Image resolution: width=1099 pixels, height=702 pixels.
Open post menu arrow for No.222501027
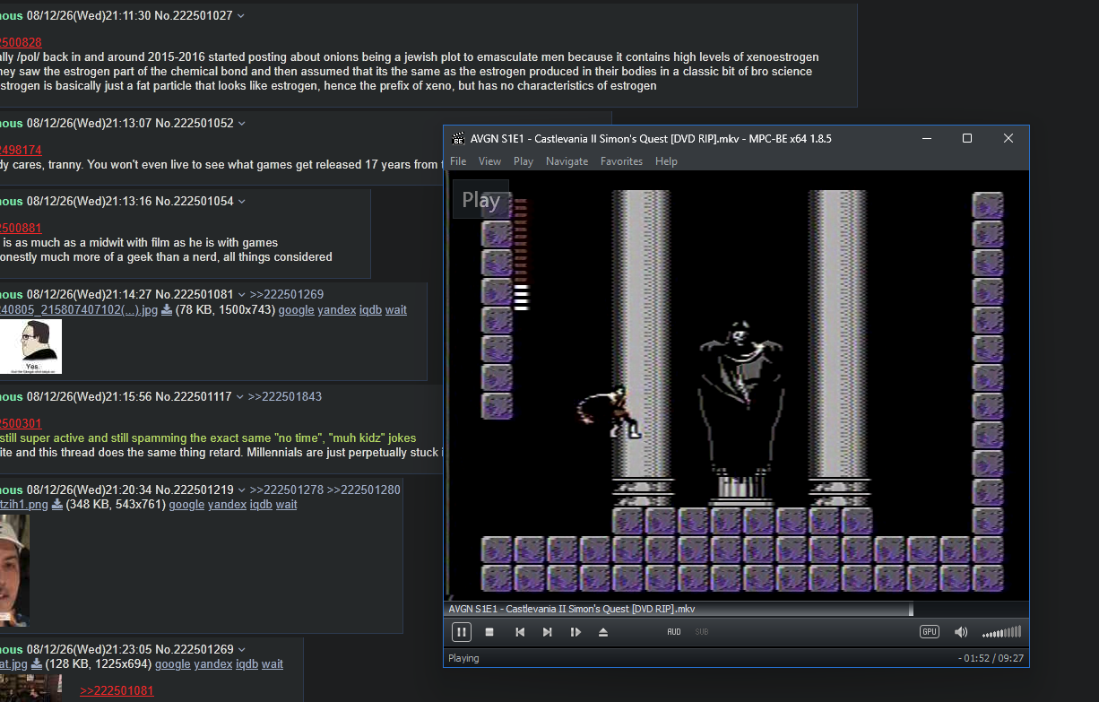[240, 15]
